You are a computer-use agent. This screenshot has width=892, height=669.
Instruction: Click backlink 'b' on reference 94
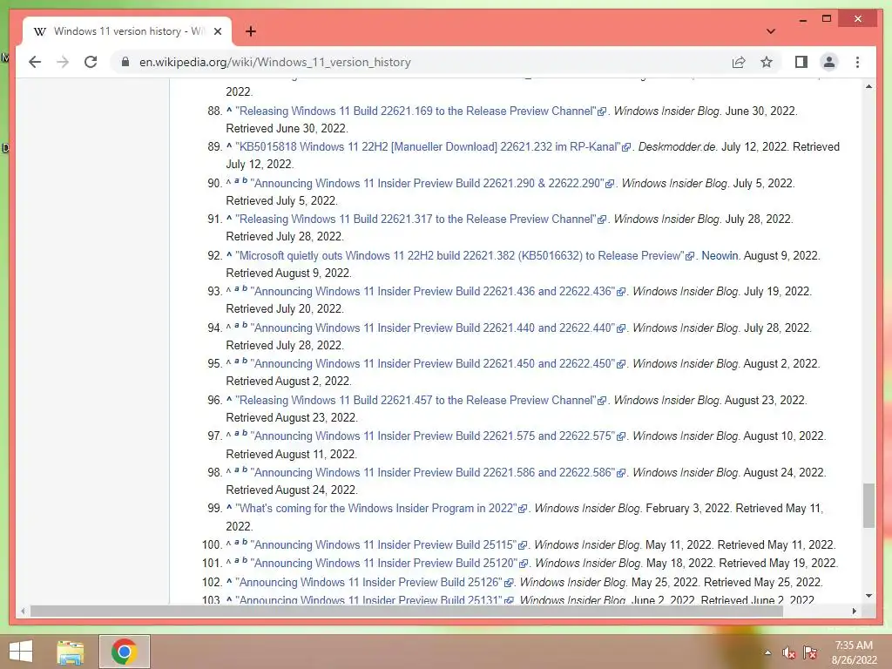245,325
